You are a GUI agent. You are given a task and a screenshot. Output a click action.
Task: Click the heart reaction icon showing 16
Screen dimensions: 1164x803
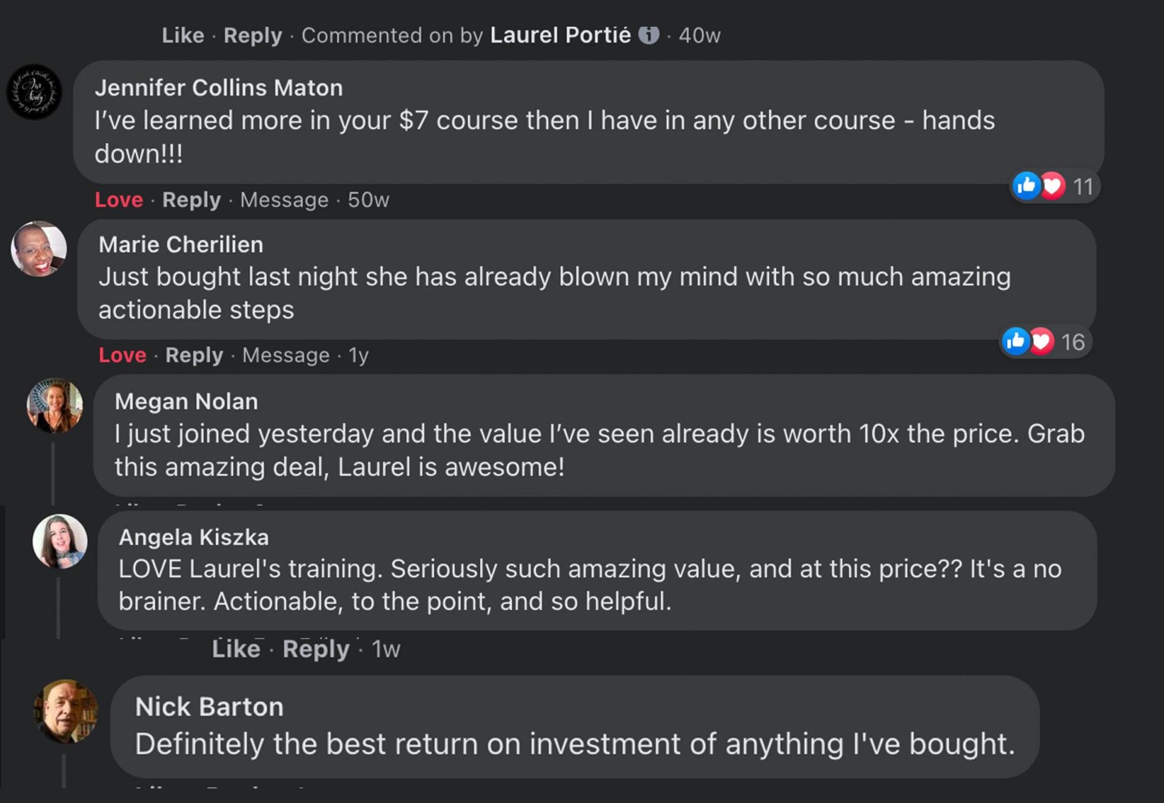click(1042, 341)
